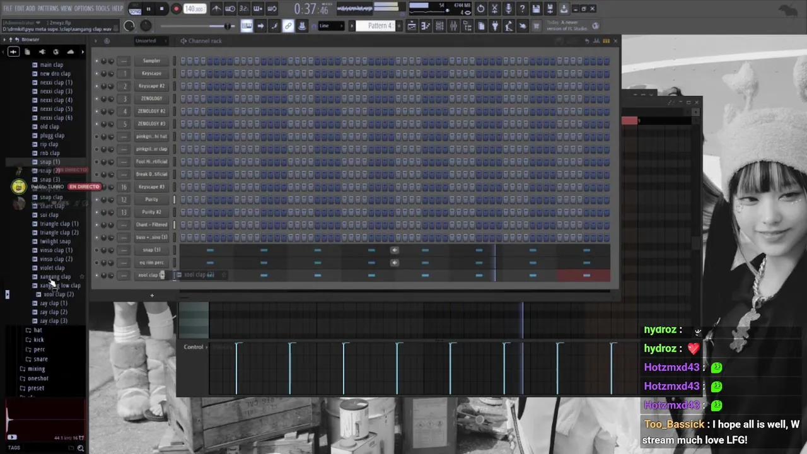Screen dimensions: 807x454
Task: Click the Stop transport button
Action: [x=161, y=9]
